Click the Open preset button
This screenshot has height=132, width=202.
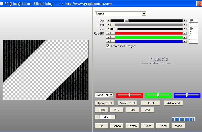104,103
